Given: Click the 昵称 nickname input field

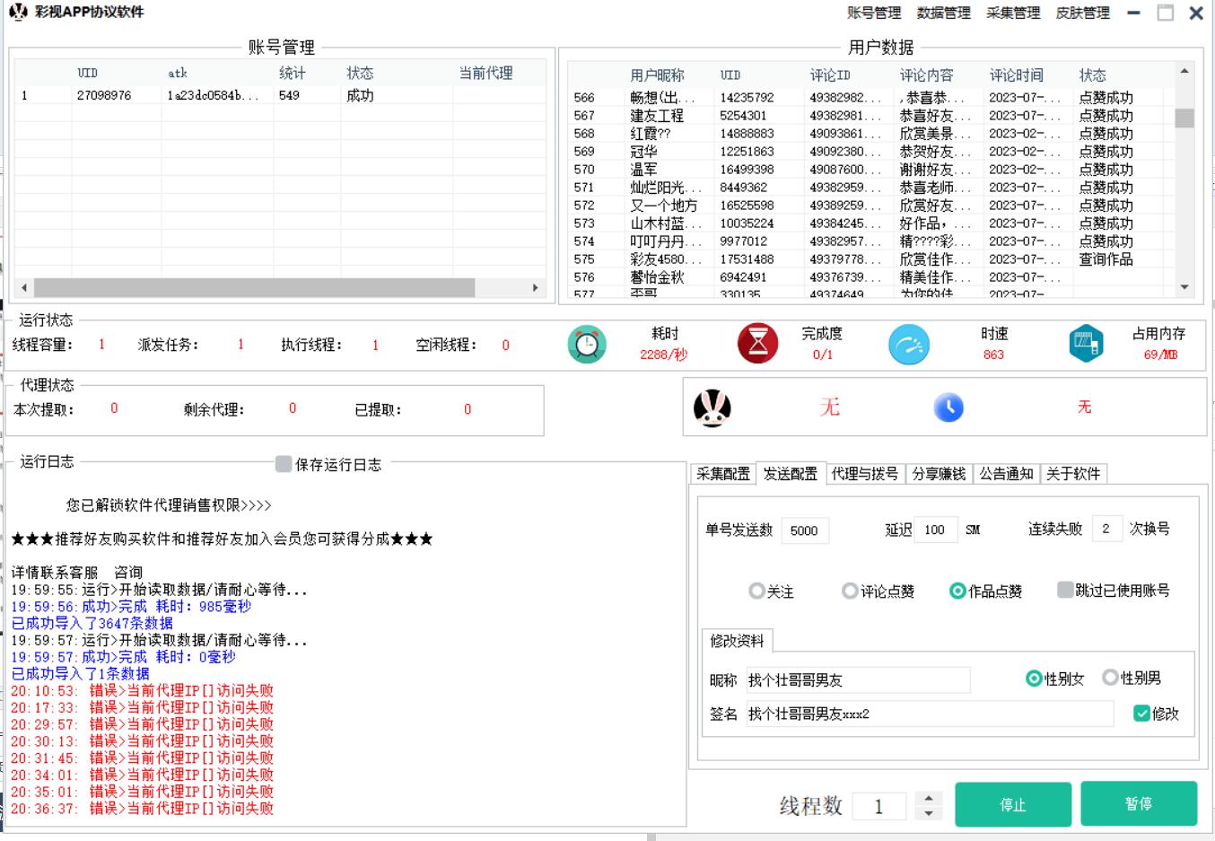Looking at the screenshot, I should pos(857,680).
